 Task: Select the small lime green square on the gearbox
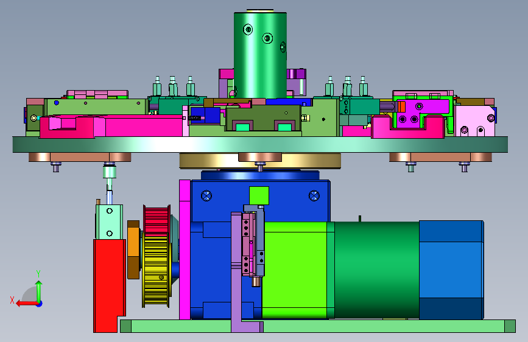click(x=259, y=195)
